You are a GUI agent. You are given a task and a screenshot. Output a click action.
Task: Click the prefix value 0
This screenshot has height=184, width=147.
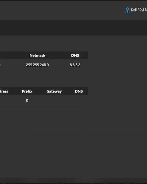pyautogui.click(x=27, y=101)
